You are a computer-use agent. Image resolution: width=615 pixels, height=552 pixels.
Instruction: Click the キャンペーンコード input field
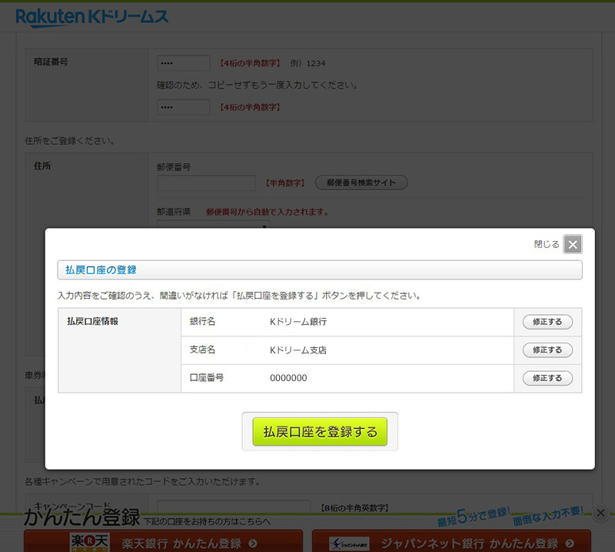234,507
